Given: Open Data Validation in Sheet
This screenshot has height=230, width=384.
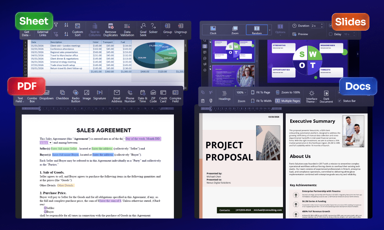Looking at the screenshot, I should tap(127, 30).
